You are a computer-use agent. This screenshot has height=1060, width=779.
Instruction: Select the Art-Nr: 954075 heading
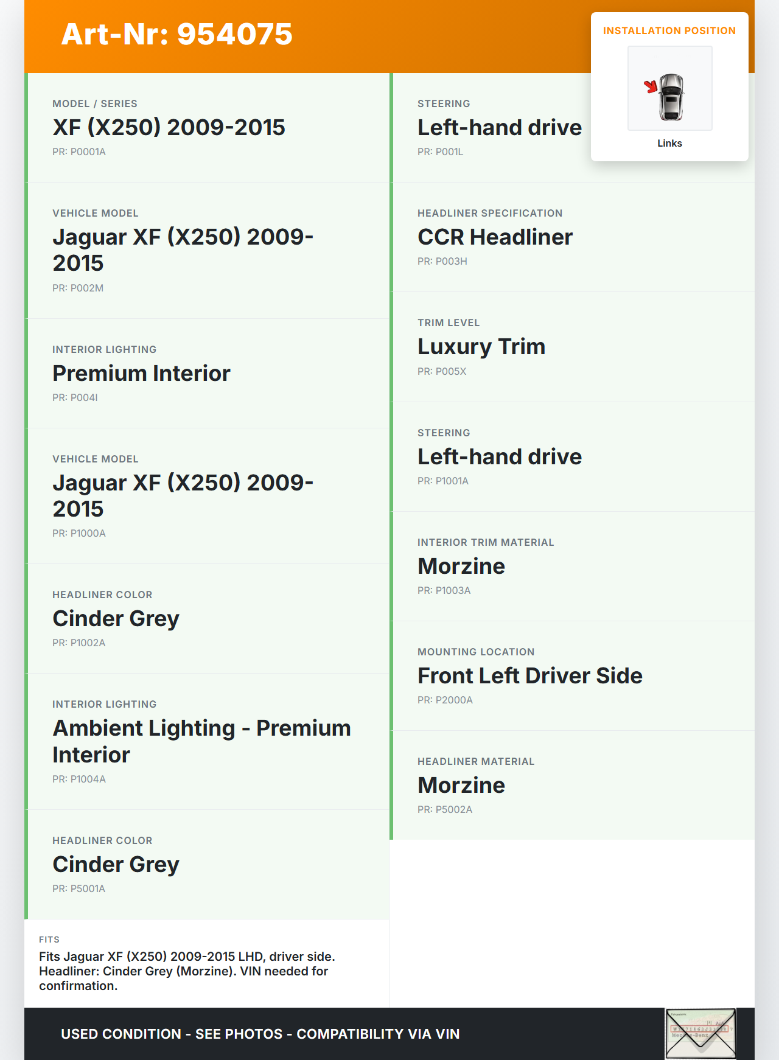pyautogui.click(x=176, y=34)
